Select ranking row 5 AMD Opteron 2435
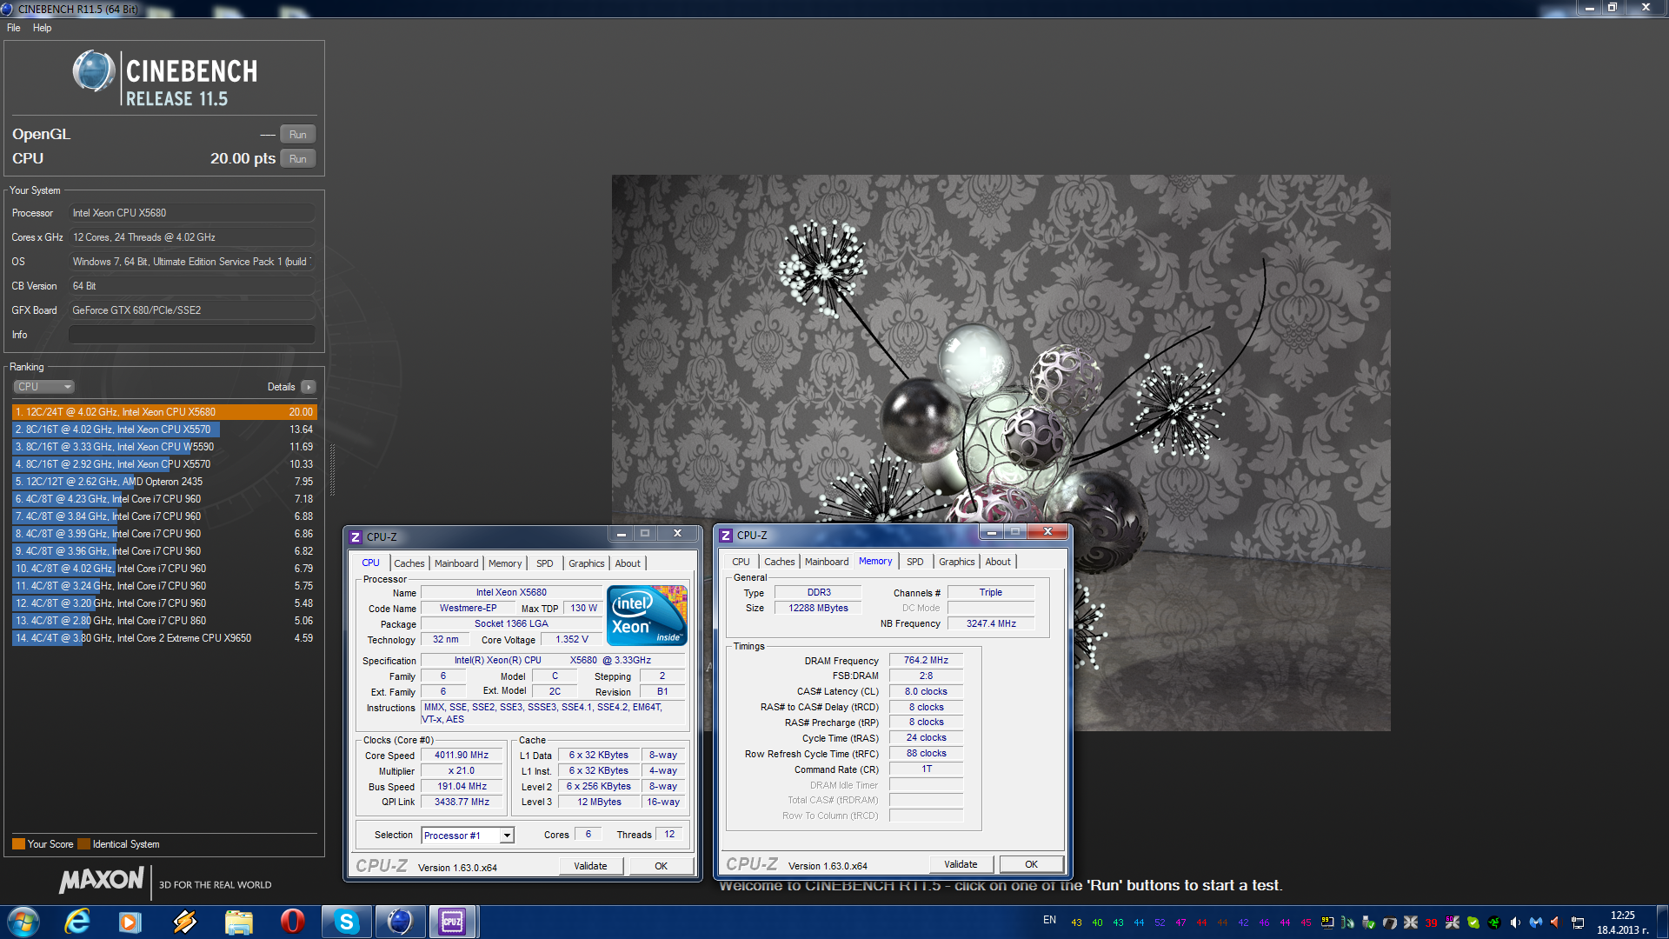 [x=164, y=482]
